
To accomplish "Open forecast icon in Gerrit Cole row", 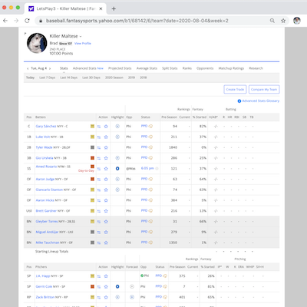I will (x=132, y=286).
